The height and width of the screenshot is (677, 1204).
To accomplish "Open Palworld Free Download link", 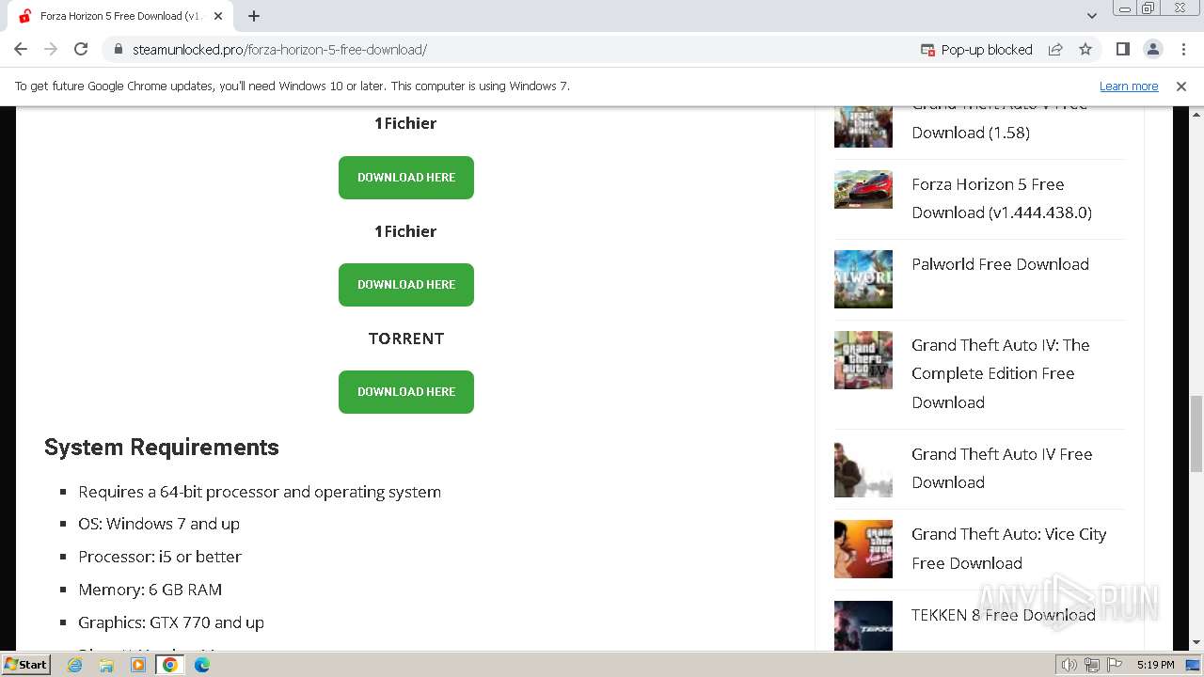I will pyautogui.click(x=1000, y=264).
